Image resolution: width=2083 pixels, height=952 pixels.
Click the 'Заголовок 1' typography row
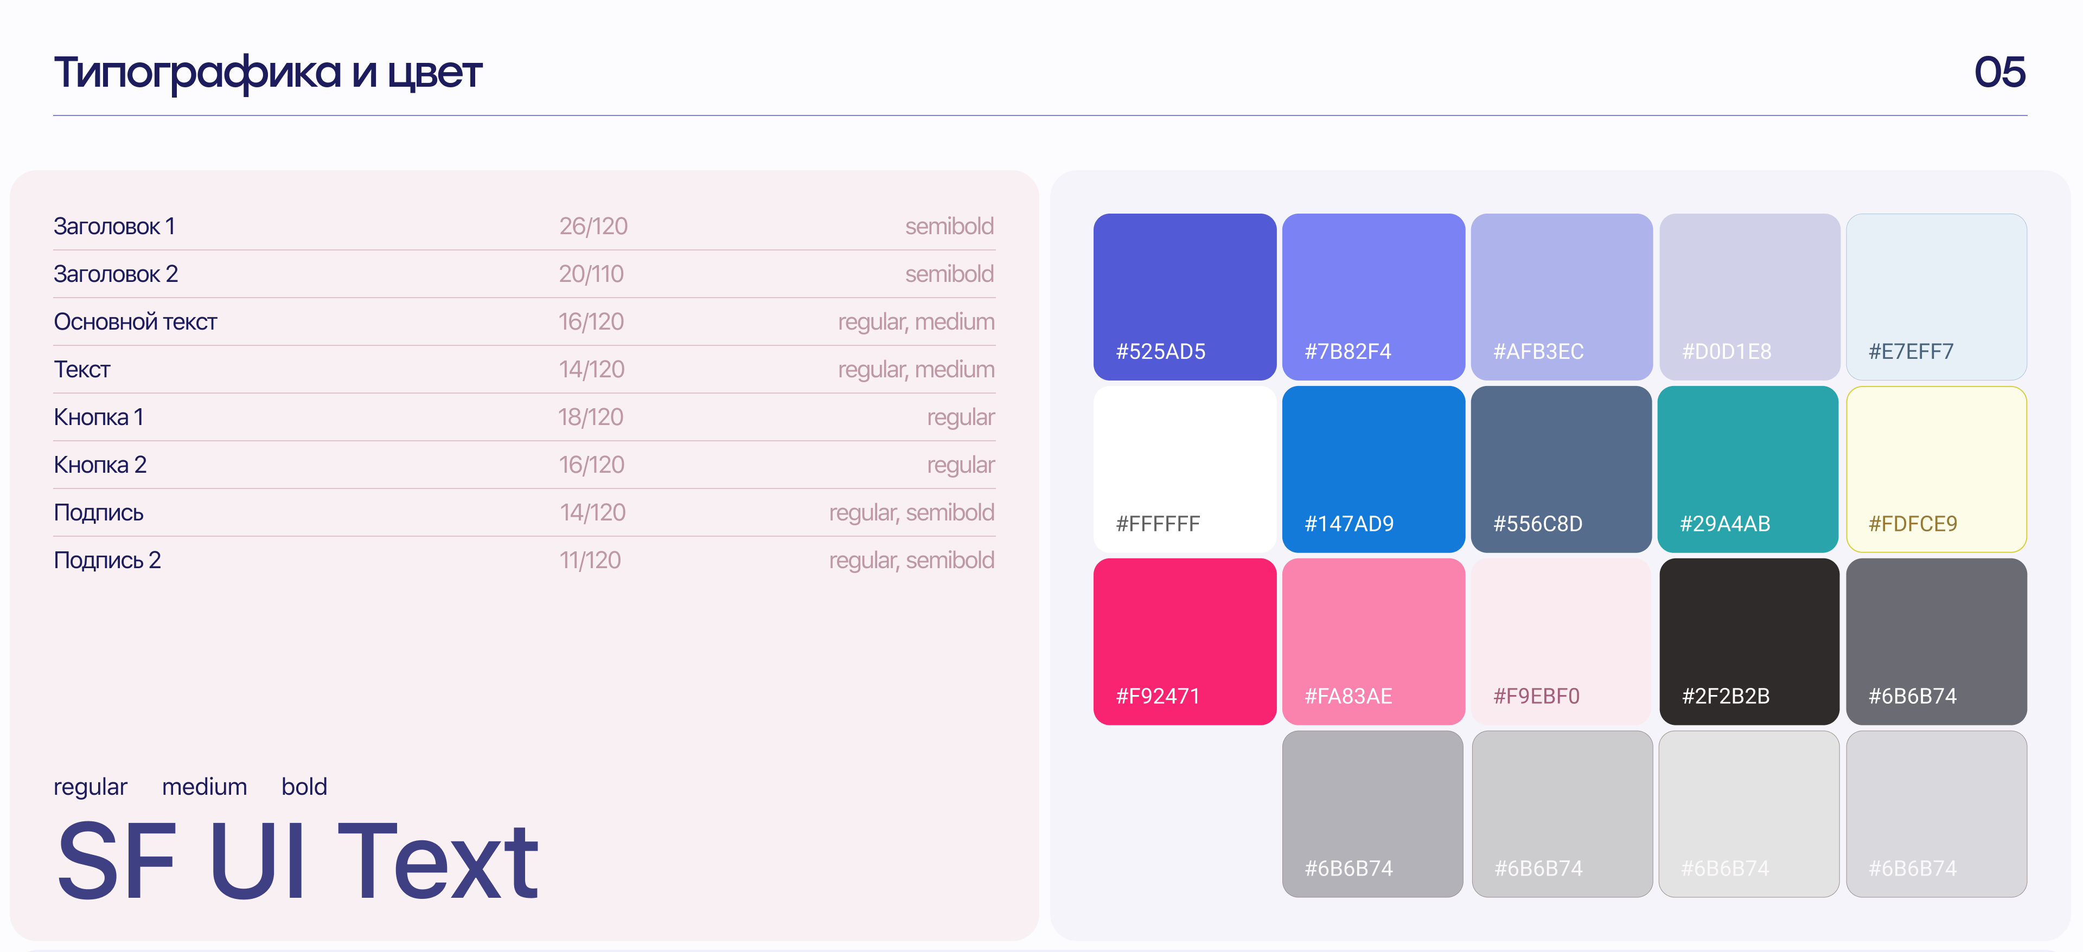(114, 226)
